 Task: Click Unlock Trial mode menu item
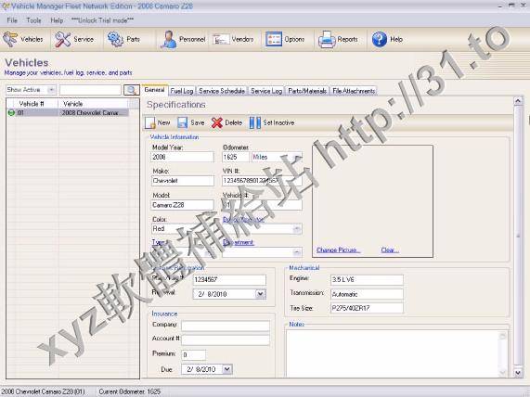(x=102, y=20)
